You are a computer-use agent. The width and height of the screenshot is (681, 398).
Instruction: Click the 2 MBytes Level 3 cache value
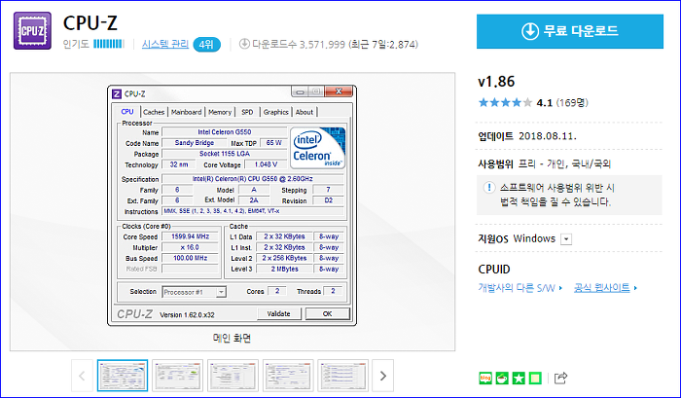click(x=284, y=269)
